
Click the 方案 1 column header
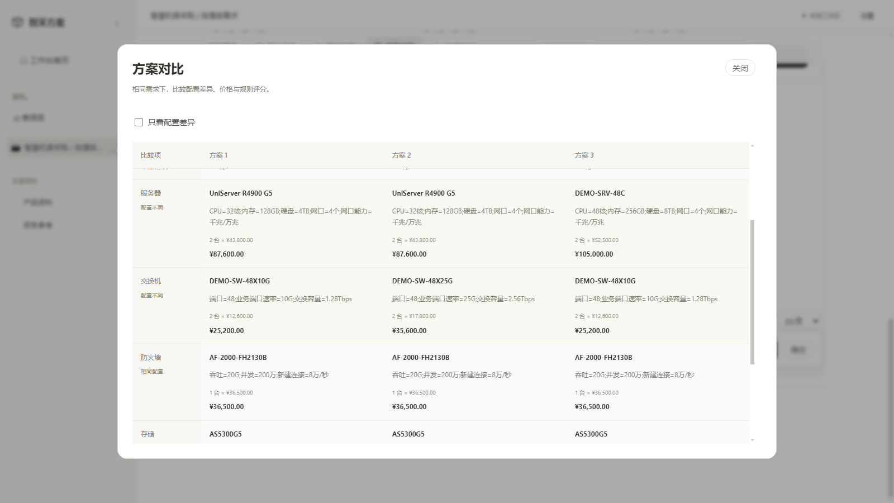pyautogui.click(x=218, y=155)
